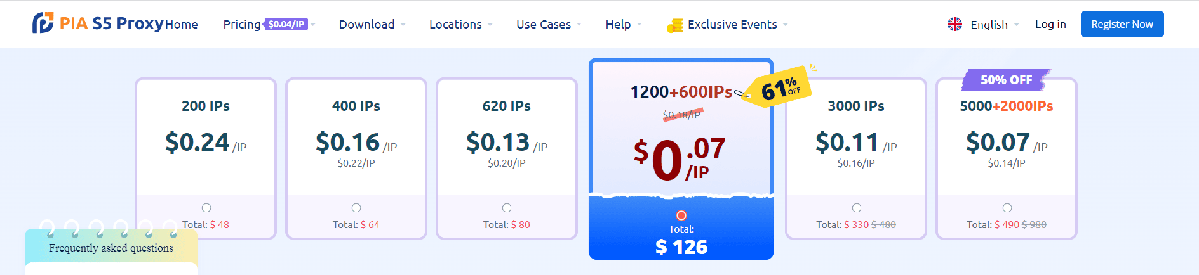The height and width of the screenshot is (275, 1199).
Task: Select the 3000 IPs plan radio button
Action: tap(857, 208)
